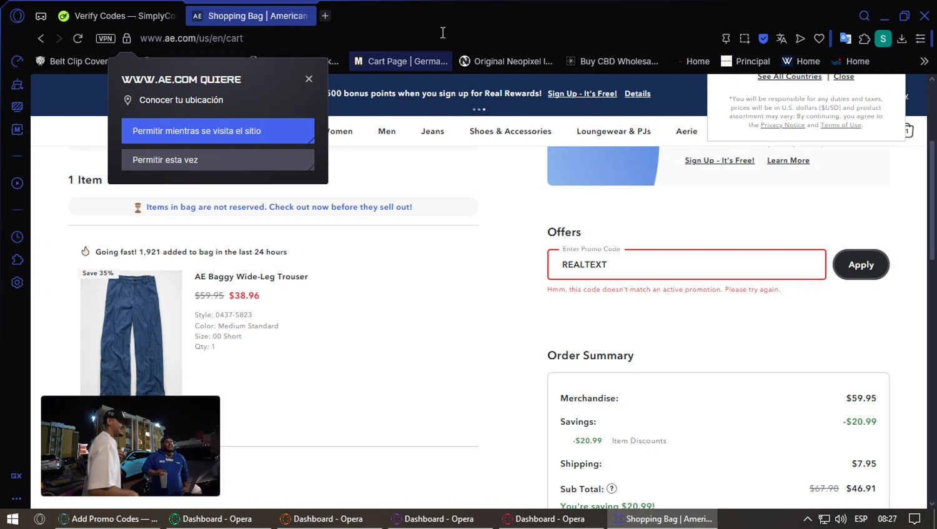
Task: Open AE Baggy Wide-Leg Trouser product title
Action: pos(251,277)
